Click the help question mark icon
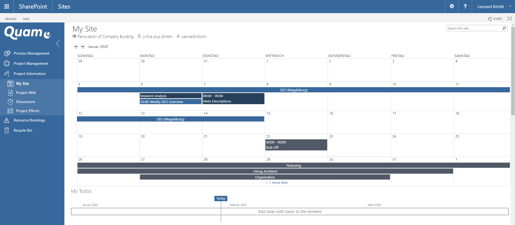The height and width of the screenshot is (225, 515). pyautogui.click(x=465, y=6)
